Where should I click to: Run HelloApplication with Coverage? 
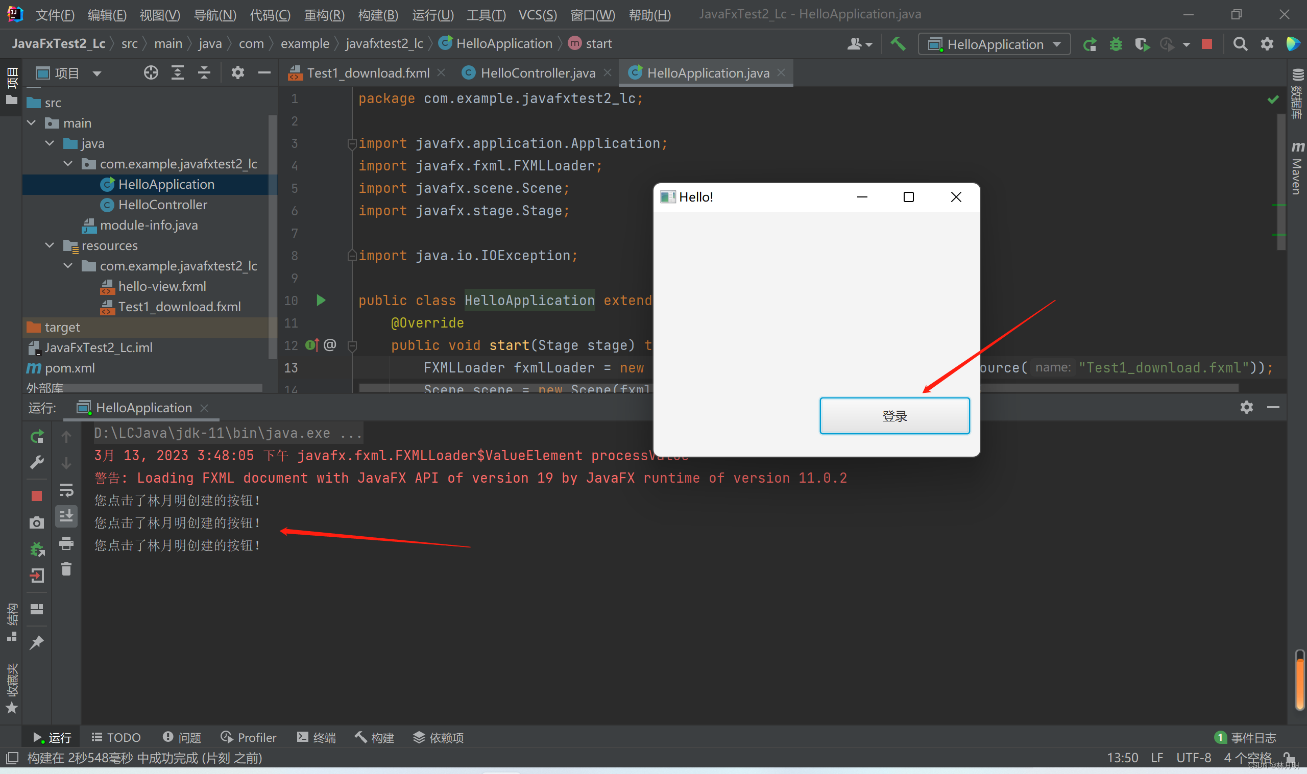coord(1142,44)
